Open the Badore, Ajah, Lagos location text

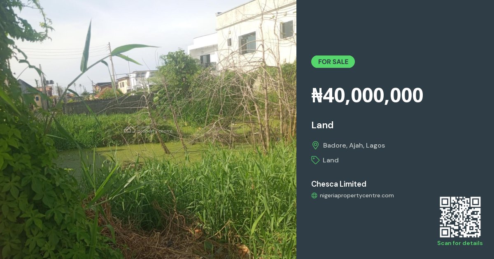pyautogui.click(x=354, y=145)
